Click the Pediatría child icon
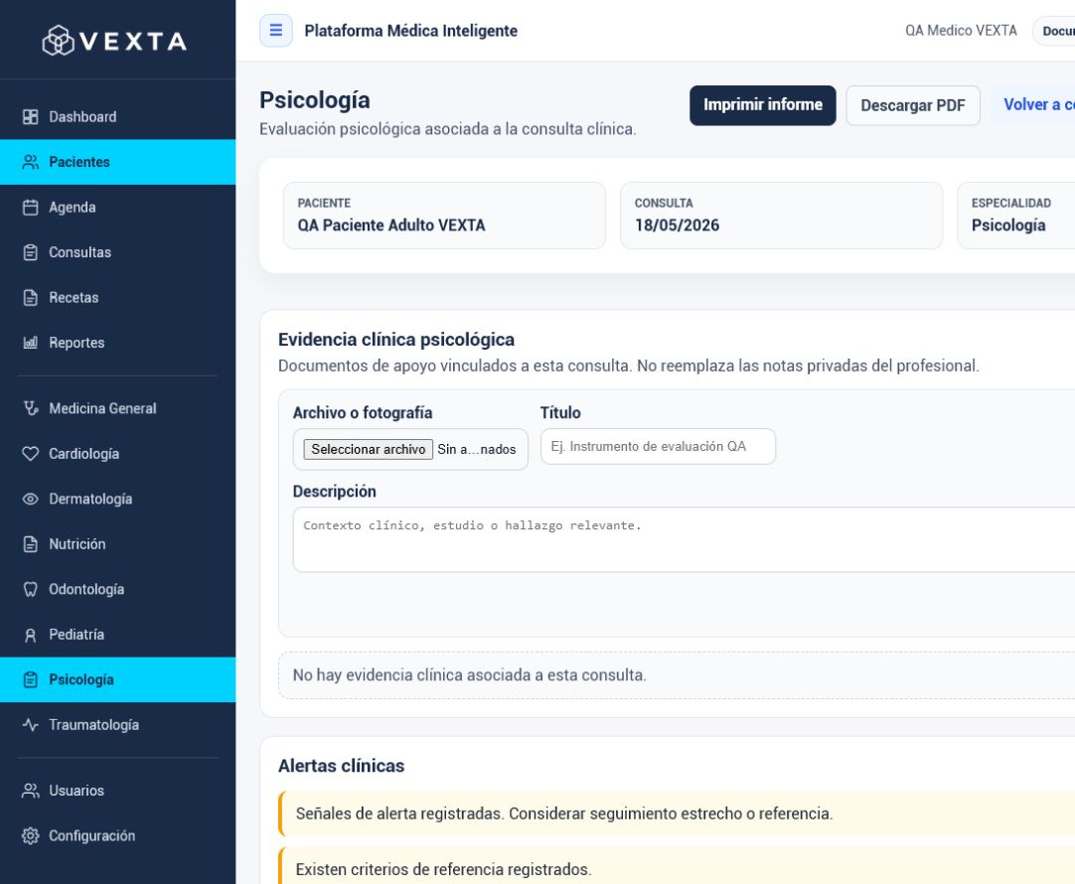Viewport: 1075px width, 884px height. tap(30, 635)
